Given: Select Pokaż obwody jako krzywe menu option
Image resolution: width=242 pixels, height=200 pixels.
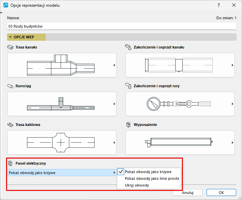Looking at the screenshot, I should [149, 172].
